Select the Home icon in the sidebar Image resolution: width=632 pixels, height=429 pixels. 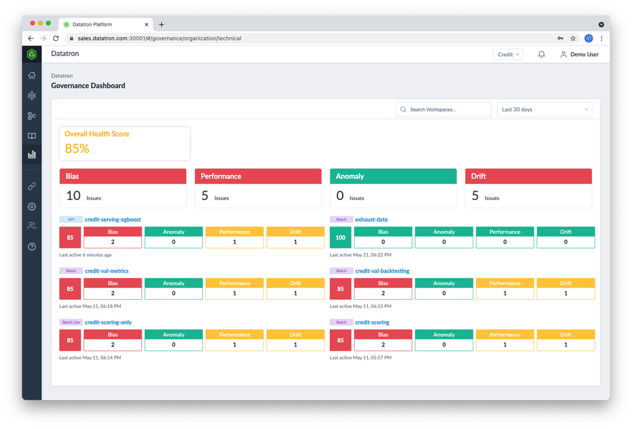click(32, 75)
